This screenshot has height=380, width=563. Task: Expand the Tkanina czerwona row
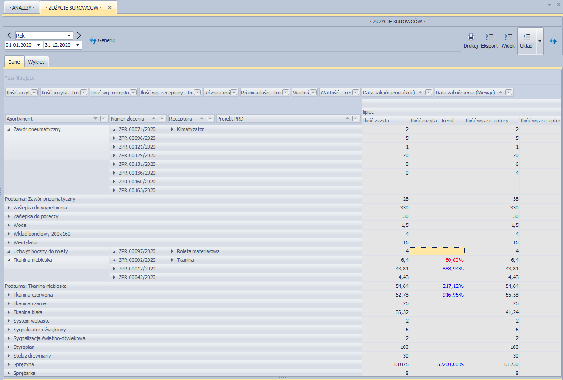pos(9,295)
